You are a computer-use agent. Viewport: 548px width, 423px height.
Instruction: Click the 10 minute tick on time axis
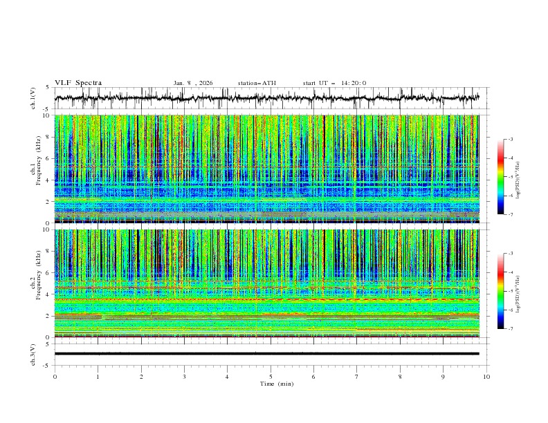point(486,377)
